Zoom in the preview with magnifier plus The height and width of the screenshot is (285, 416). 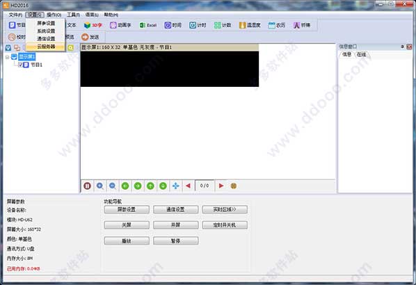click(99, 186)
